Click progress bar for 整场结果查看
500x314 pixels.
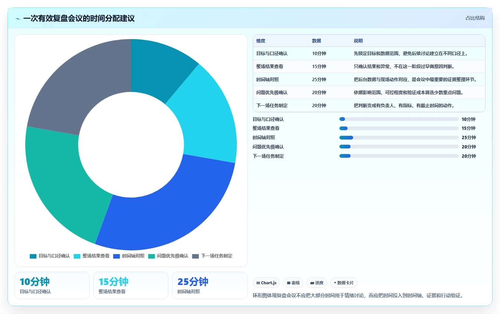point(399,128)
